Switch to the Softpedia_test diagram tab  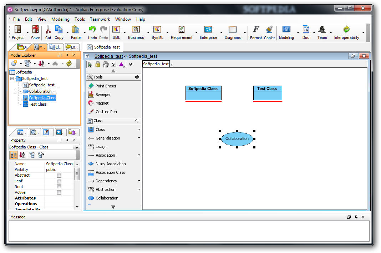coord(103,47)
